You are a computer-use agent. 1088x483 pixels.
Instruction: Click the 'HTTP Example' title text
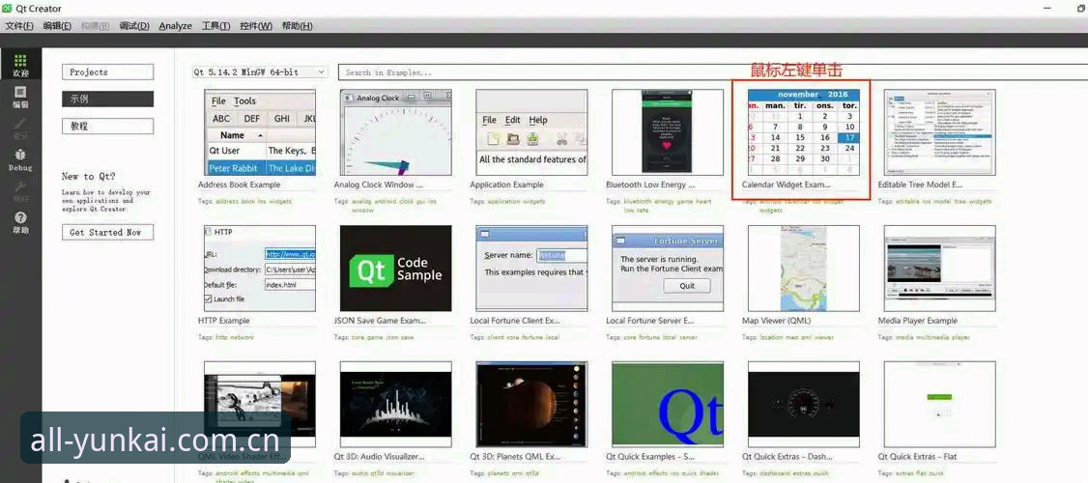[223, 321]
